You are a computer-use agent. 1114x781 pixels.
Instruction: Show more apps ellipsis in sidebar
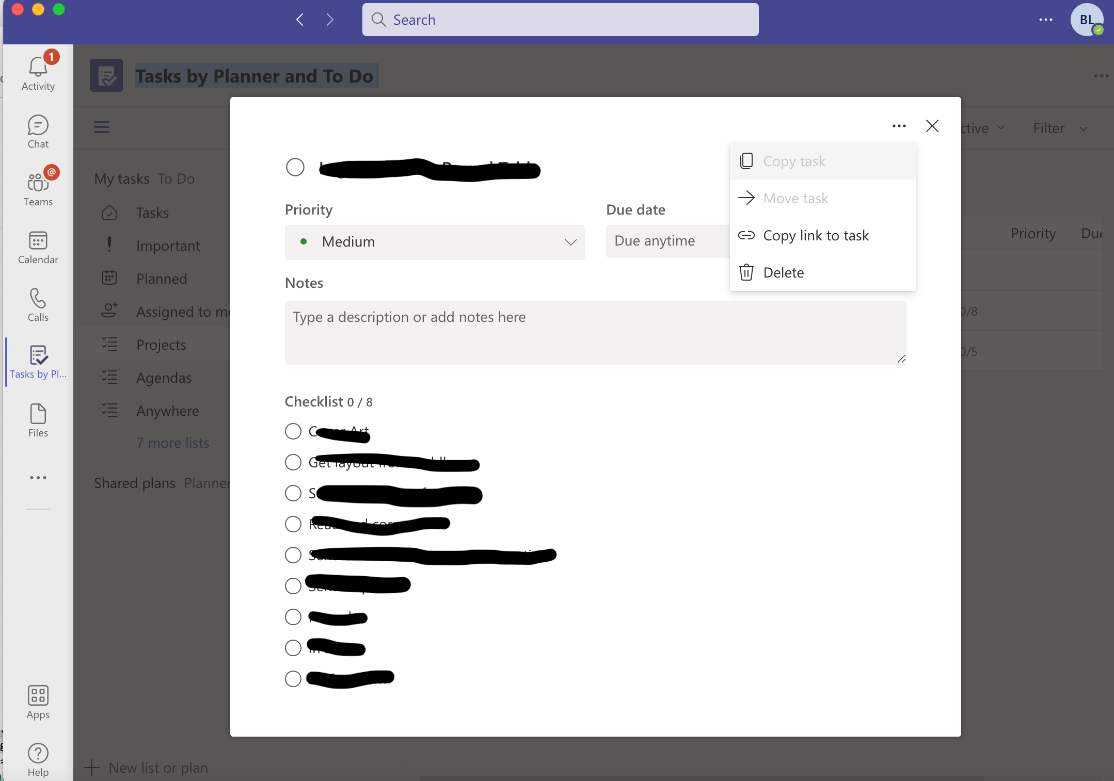click(x=38, y=478)
